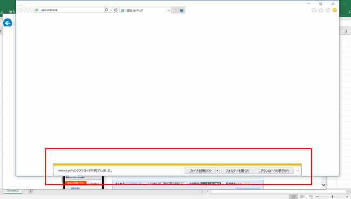Open a new tab button
The image size is (351, 199).
pyautogui.click(x=175, y=10)
